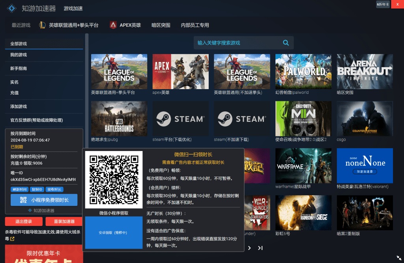
Task: Open 实名 in sidebar
Action: tap(44, 82)
